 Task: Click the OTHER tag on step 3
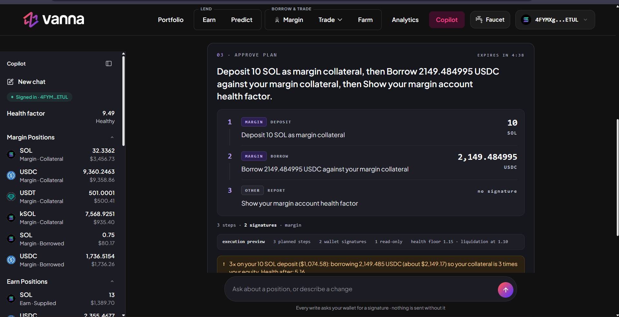point(252,190)
